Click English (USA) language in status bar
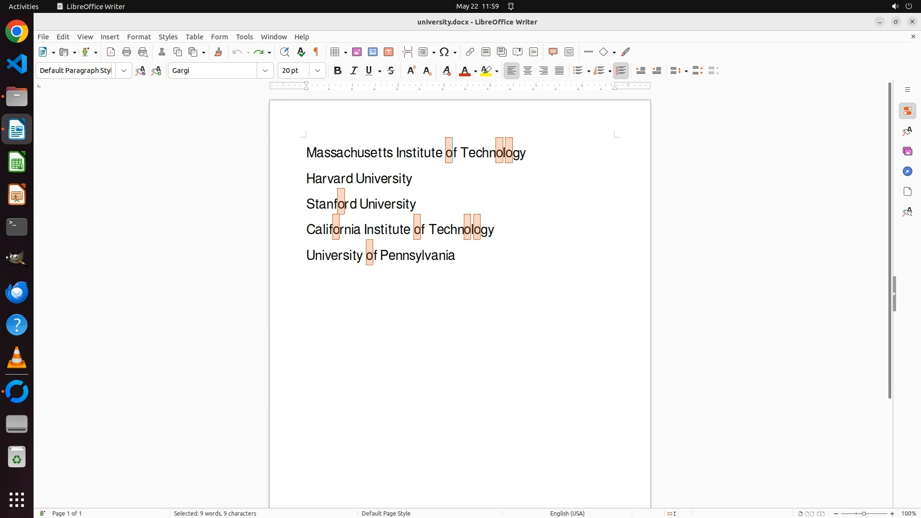Image resolution: width=921 pixels, height=518 pixels. [567, 513]
